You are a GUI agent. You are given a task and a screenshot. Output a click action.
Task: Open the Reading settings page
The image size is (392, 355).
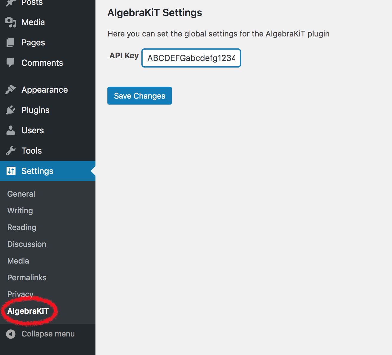click(x=21, y=227)
